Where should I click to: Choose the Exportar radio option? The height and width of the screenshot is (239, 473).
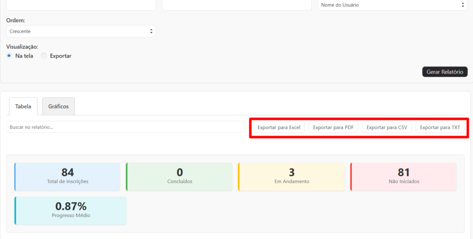pos(44,56)
